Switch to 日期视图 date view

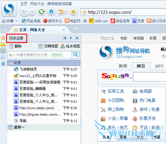click(48, 46)
